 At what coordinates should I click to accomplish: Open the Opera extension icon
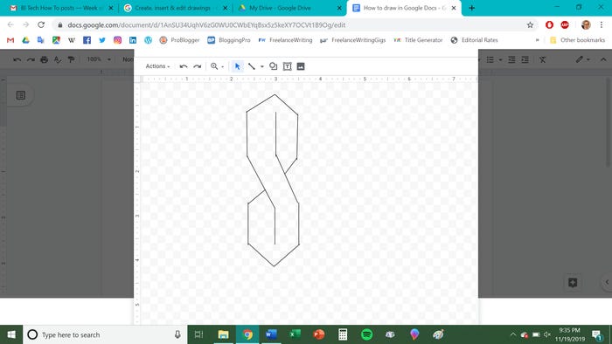click(549, 25)
